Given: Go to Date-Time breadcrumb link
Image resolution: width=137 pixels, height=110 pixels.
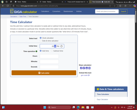Looking at the screenshot, I should (x=23, y=16).
